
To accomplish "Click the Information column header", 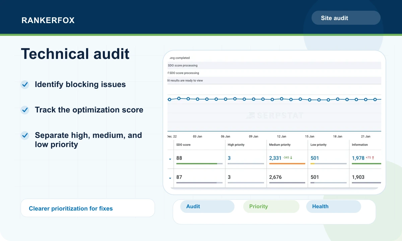I will point(360,145).
